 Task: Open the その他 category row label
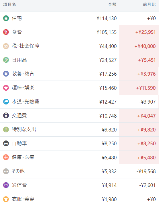point(18,171)
